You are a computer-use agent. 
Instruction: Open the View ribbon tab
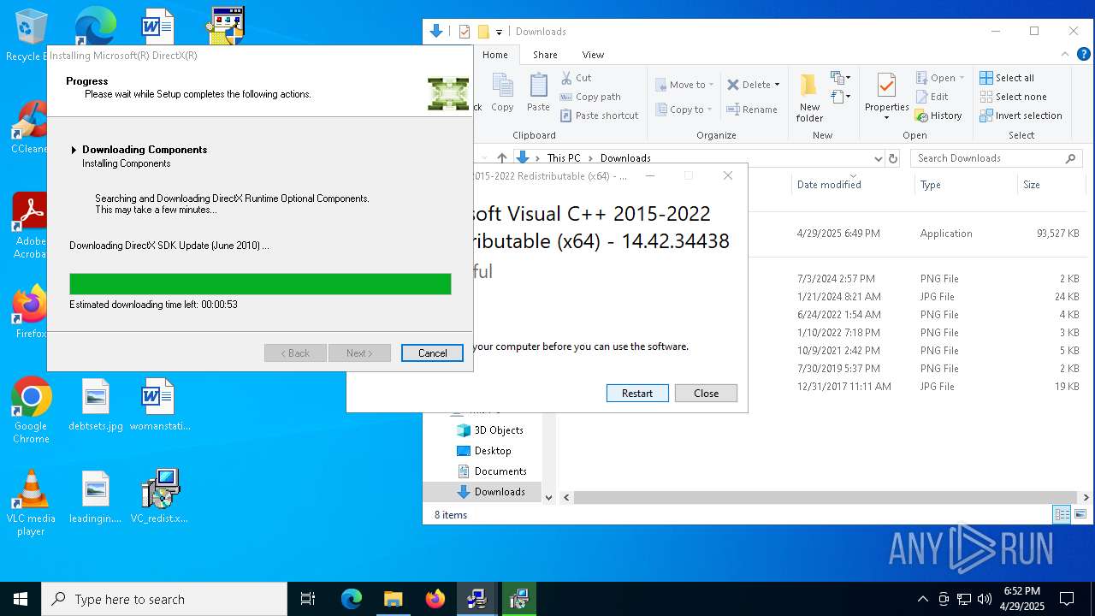[x=593, y=55]
